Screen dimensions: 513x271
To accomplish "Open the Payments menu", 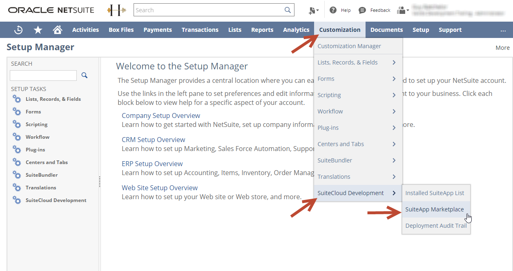I will [x=158, y=30].
